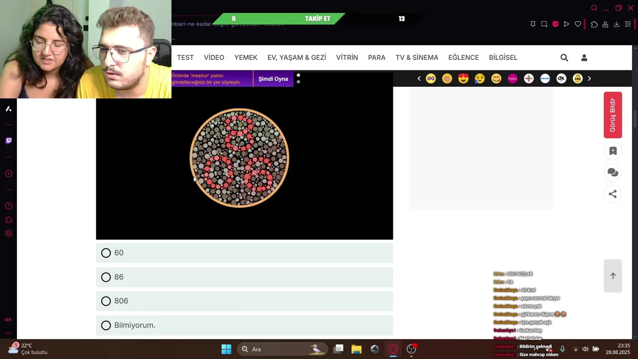
Task: Open the TEST menu item
Action: (x=185, y=57)
